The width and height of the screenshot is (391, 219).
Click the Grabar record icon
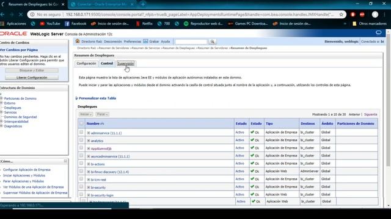pyautogui.click(x=145, y=41)
